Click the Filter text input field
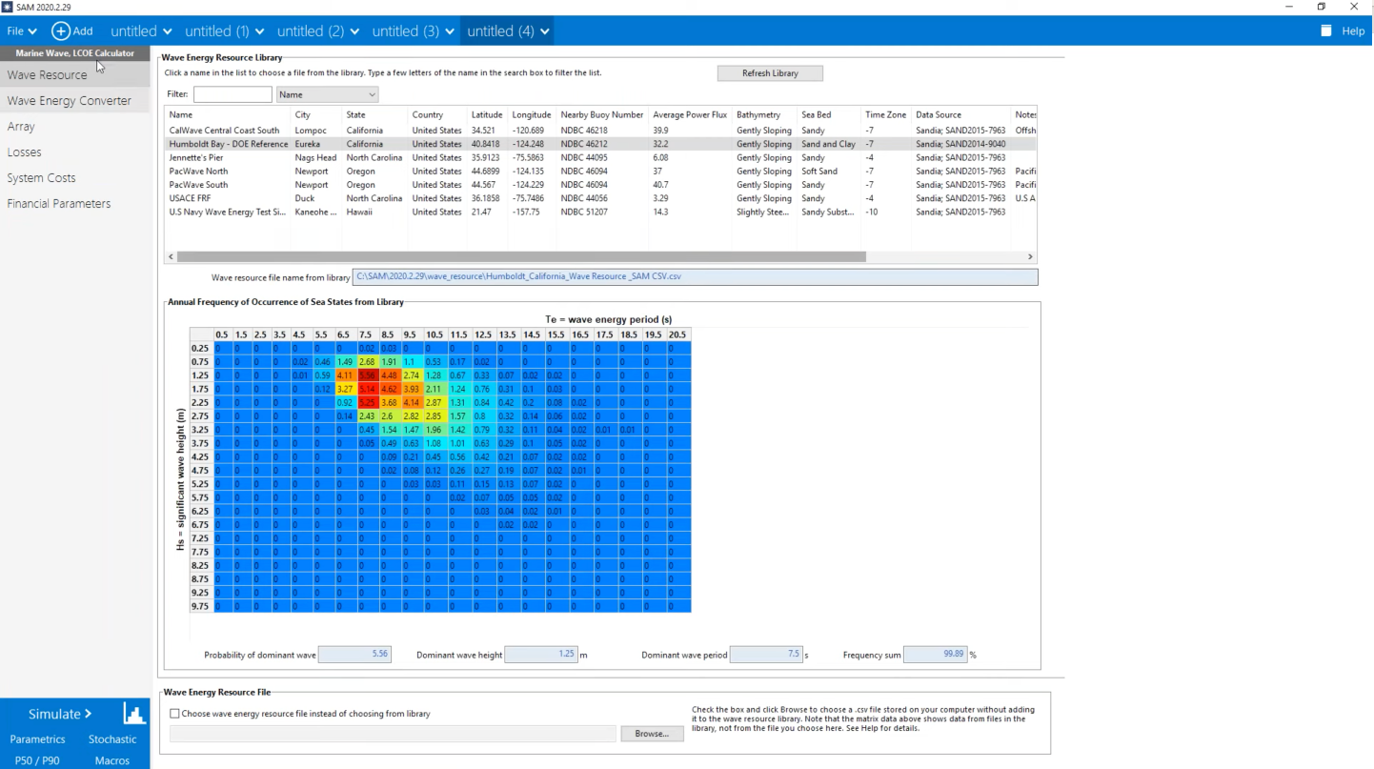 [x=232, y=94]
